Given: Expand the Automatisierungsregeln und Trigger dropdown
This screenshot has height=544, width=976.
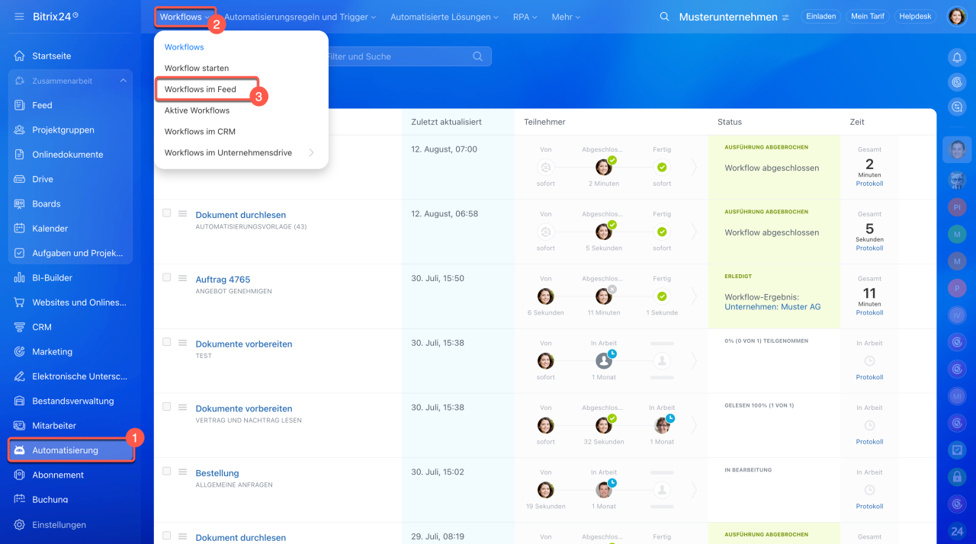Looking at the screenshot, I should 300,17.
